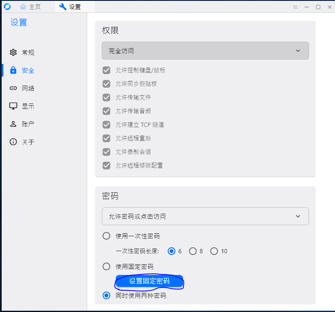Click the gear icon beside 常规

pyautogui.click(x=13, y=52)
